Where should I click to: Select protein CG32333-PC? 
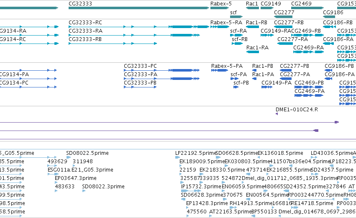coord(140,66)
